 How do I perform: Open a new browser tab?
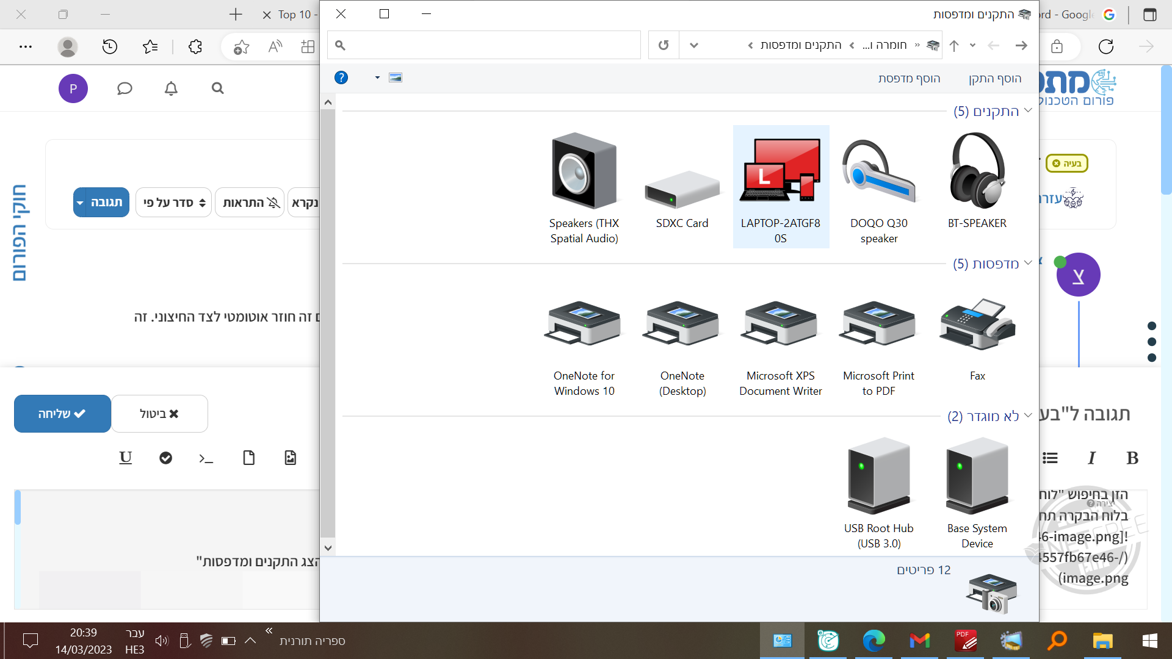pyautogui.click(x=236, y=14)
